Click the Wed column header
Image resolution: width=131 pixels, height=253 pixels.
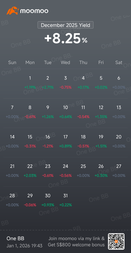pos(65,62)
